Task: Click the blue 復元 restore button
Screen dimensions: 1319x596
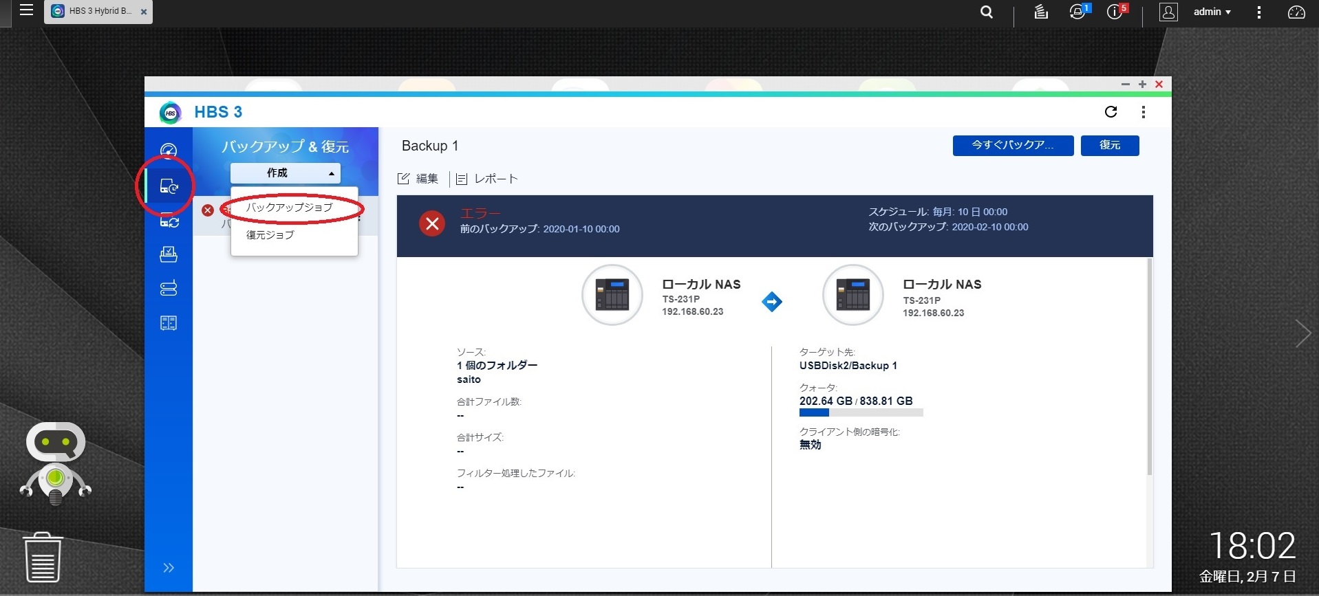Action: (x=1110, y=146)
